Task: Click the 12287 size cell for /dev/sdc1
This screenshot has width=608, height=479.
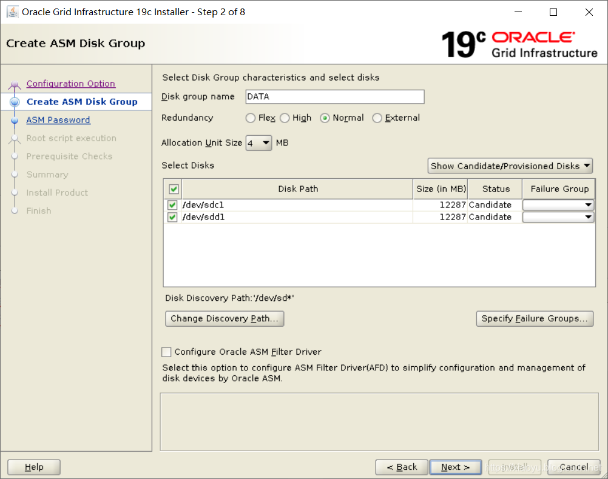Action: click(x=440, y=205)
